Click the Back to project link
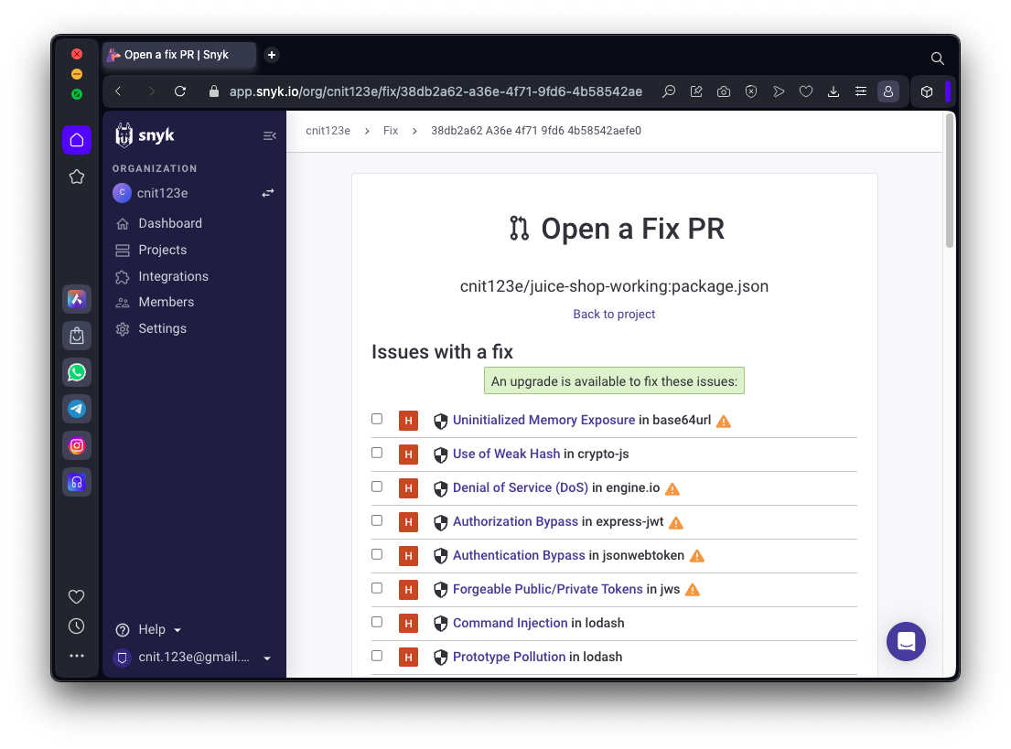Viewport: 1011px width, 749px height. tap(614, 314)
